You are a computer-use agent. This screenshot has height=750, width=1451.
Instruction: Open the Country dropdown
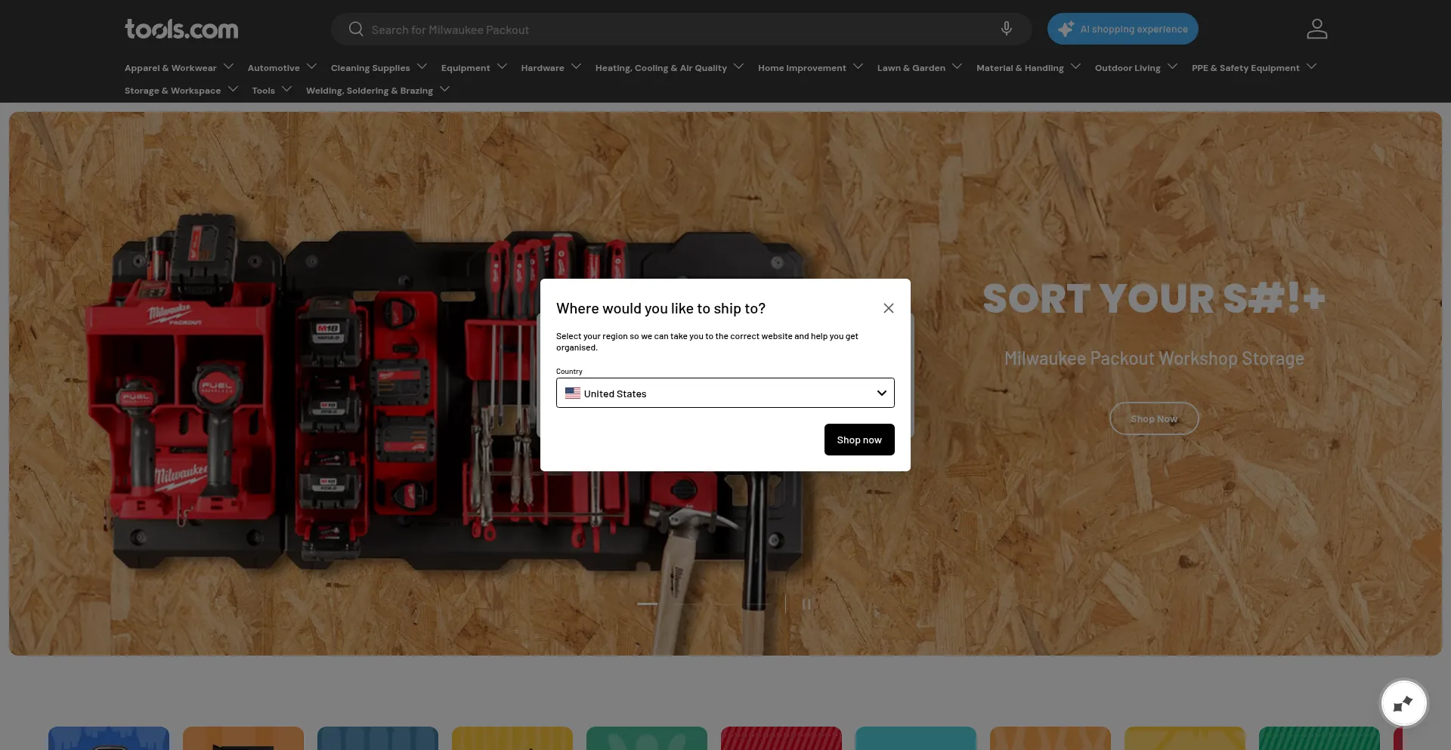point(725,393)
